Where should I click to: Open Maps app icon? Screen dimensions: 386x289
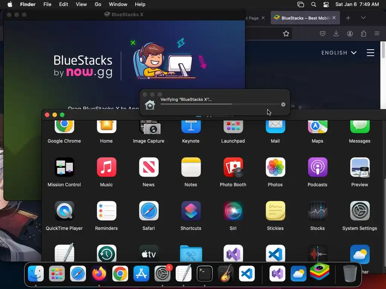point(317,127)
